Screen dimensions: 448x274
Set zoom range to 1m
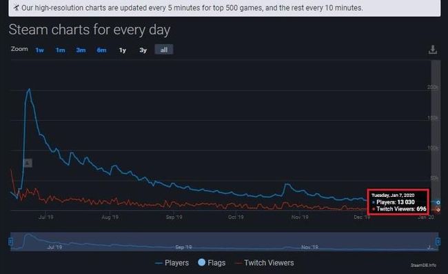[60, 50]
